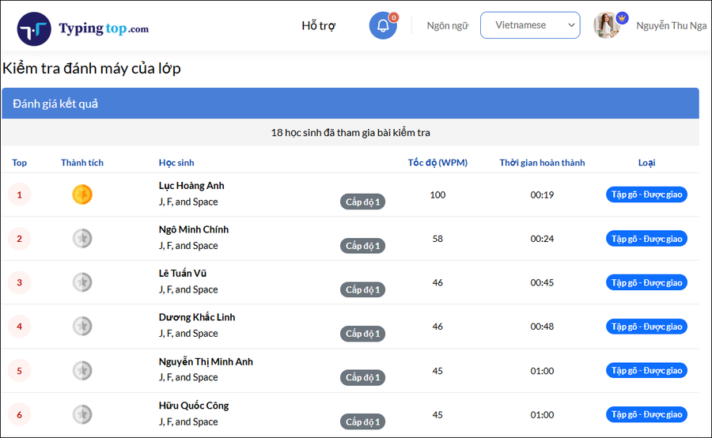Click the silver medal for Ngô Minh Chính
Screen dimensions: 712x438
[x=82, y=238]
